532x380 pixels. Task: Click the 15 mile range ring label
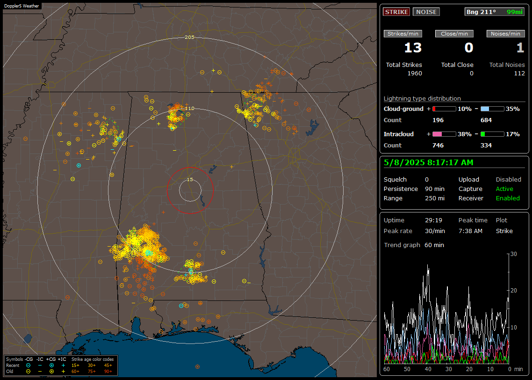[190, 179]
